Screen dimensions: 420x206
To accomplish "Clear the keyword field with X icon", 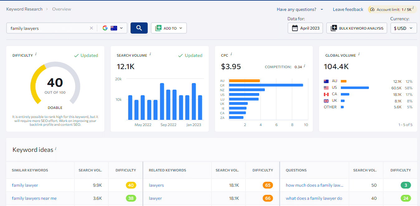I will point(91,28).
